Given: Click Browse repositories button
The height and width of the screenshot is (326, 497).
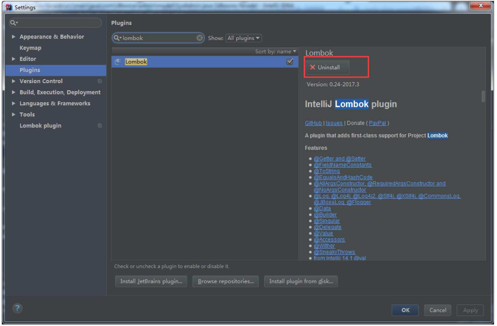Looking at the screenshot, I should pos(226,281).
